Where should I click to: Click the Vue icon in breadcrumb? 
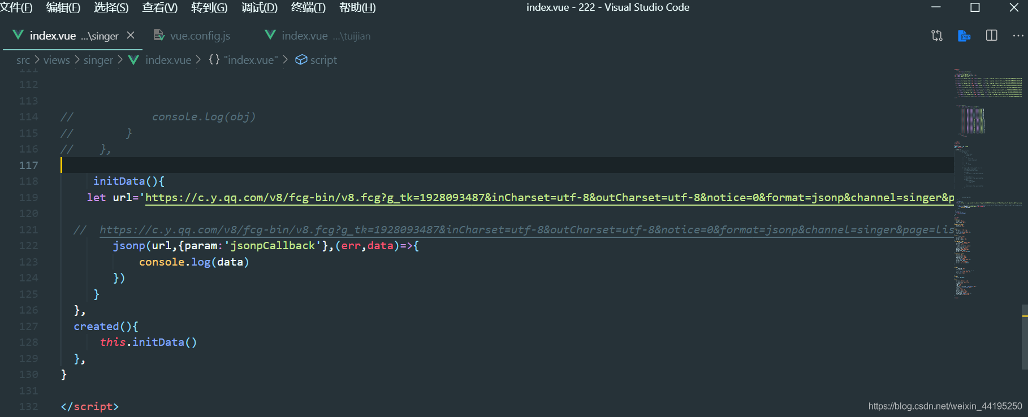click(133, 59)
